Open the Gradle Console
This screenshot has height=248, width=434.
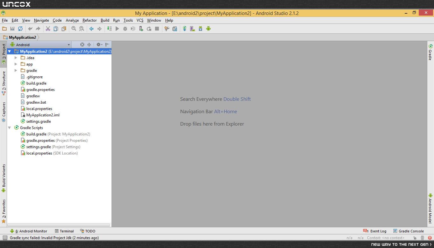[x=409, y=231]
